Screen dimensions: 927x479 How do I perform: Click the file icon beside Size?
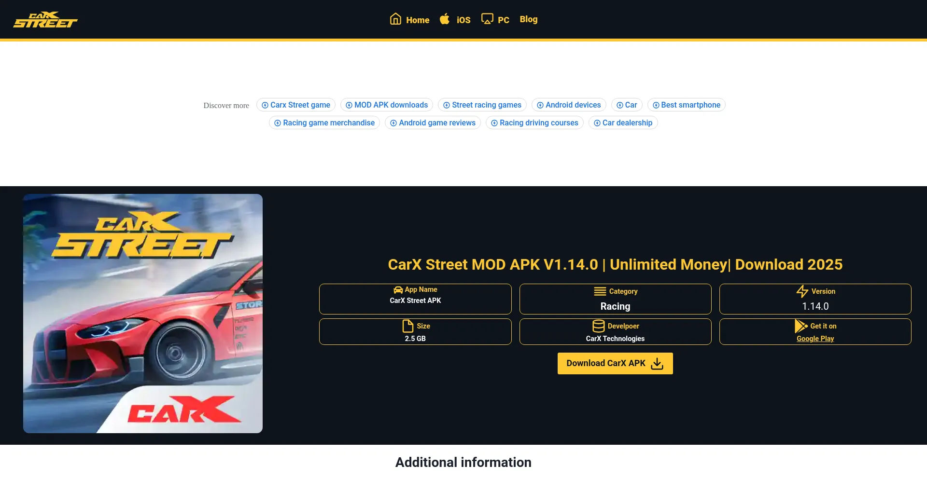point(408,326)
